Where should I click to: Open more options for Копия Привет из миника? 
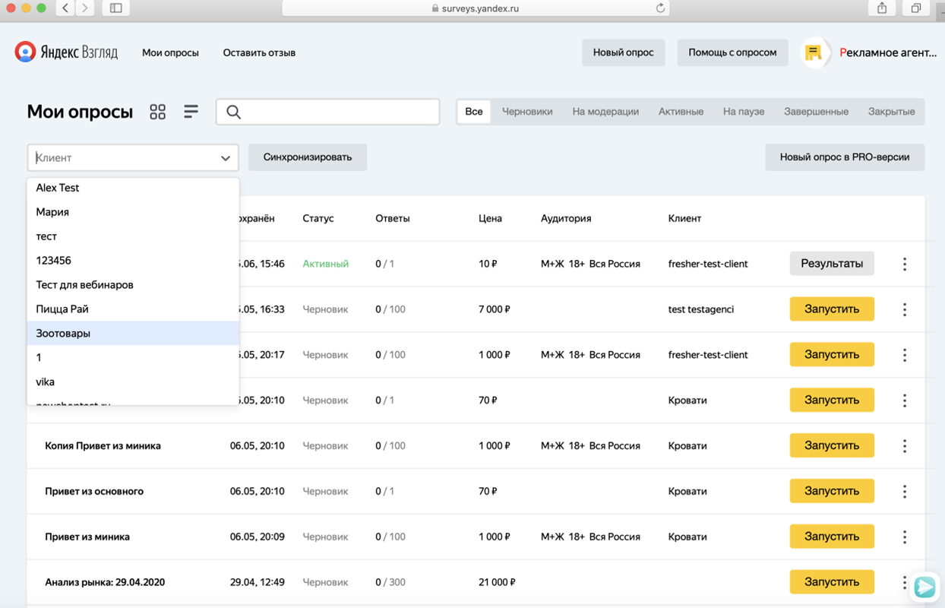coord(904,445)
